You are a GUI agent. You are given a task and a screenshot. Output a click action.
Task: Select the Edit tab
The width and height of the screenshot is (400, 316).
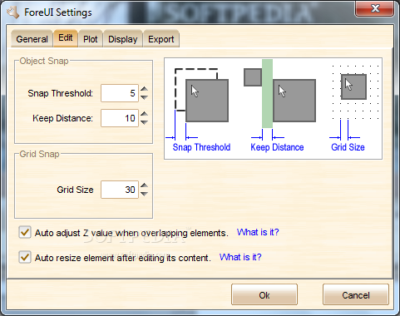point(66,38)
